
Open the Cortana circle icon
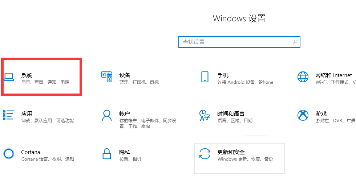click(9, 154)
